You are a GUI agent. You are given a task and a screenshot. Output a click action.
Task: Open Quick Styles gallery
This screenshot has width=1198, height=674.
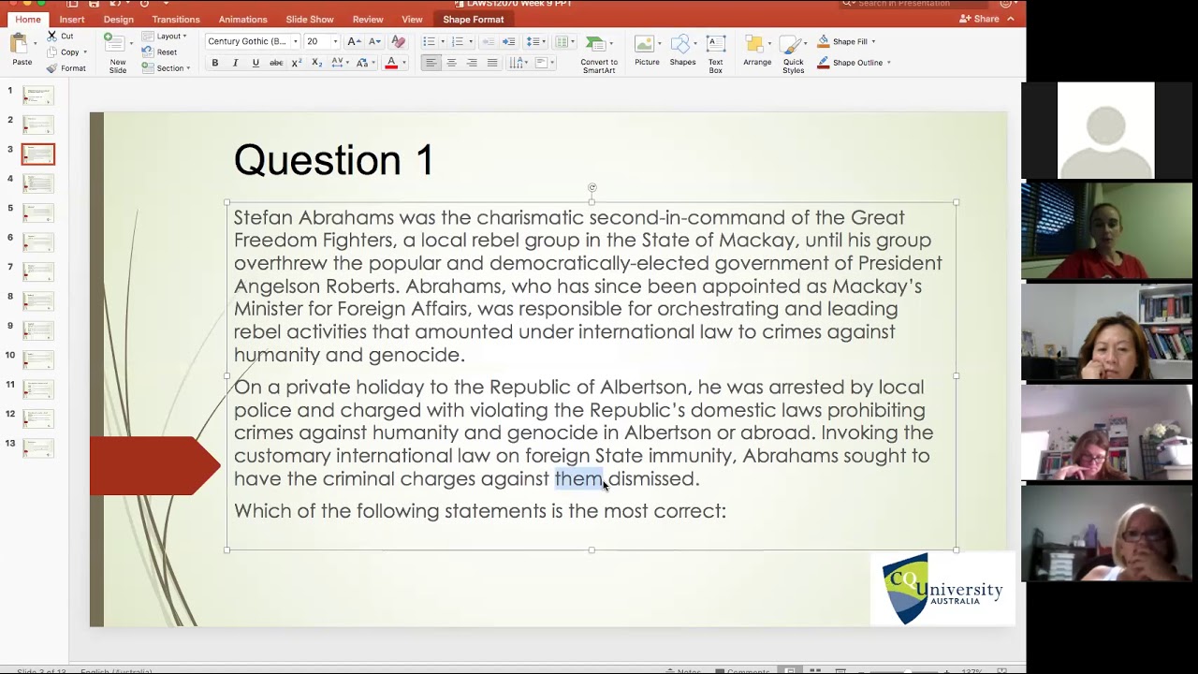[x=793, y=53]
